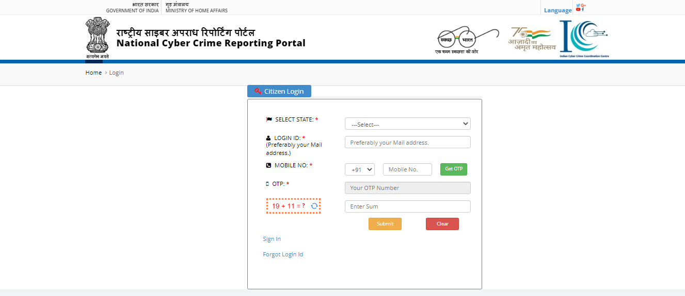
Task: Focus the Login ID mail address field
Action: (x=408, y=142)
